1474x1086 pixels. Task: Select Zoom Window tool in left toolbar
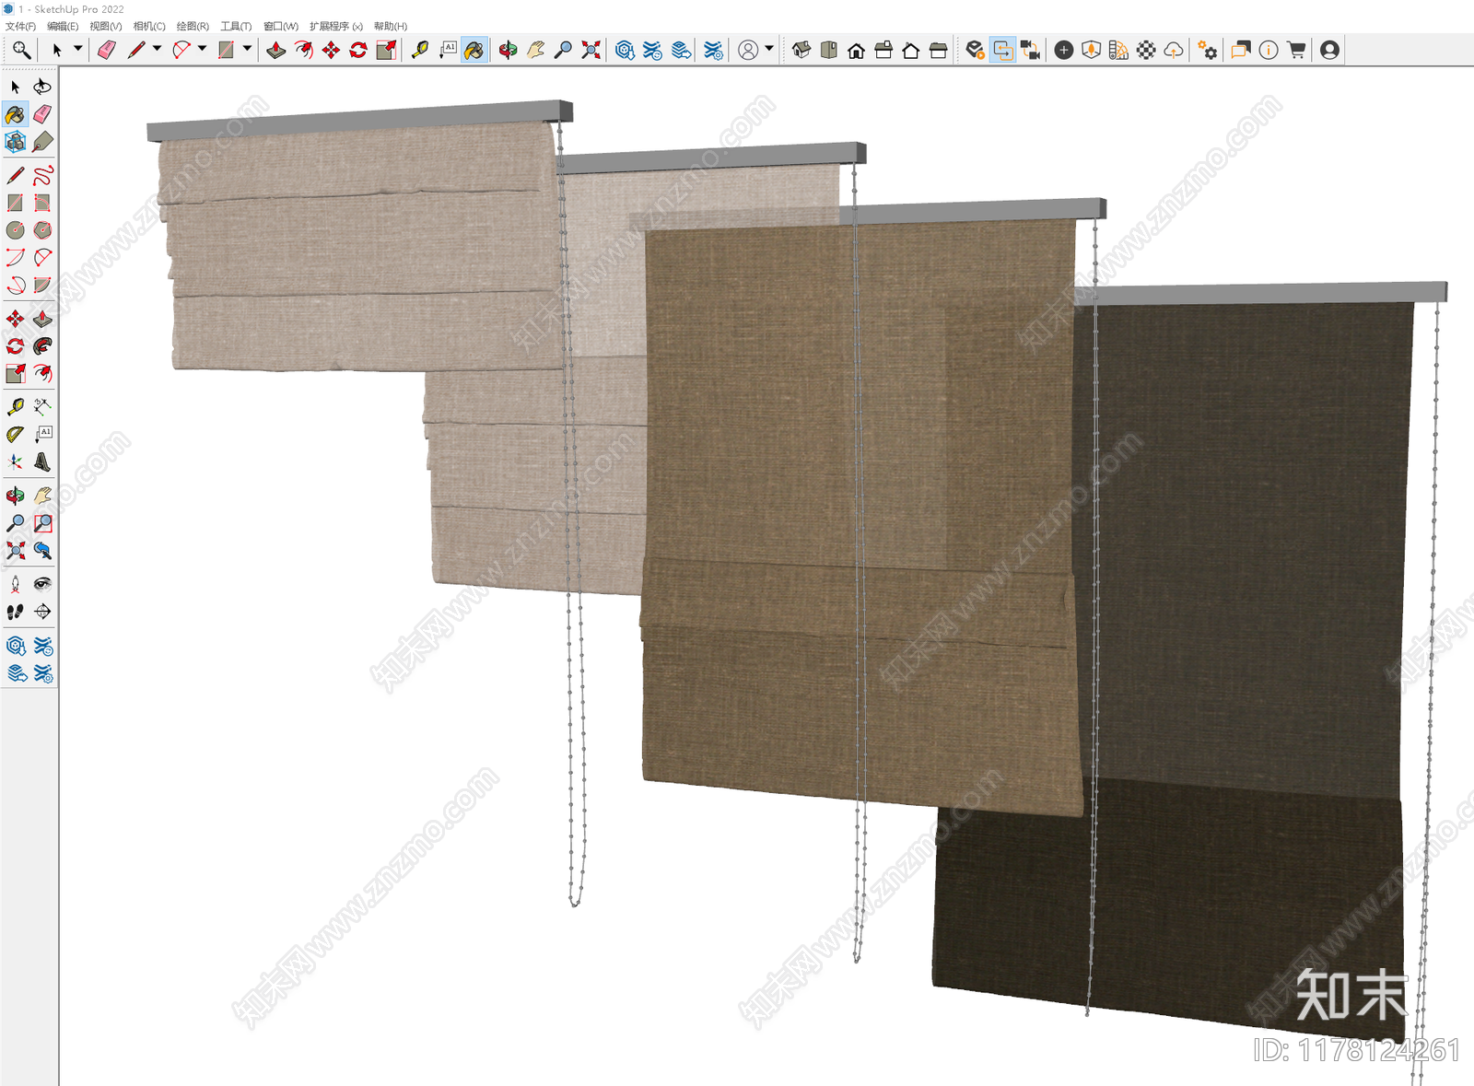click(42, 523)
